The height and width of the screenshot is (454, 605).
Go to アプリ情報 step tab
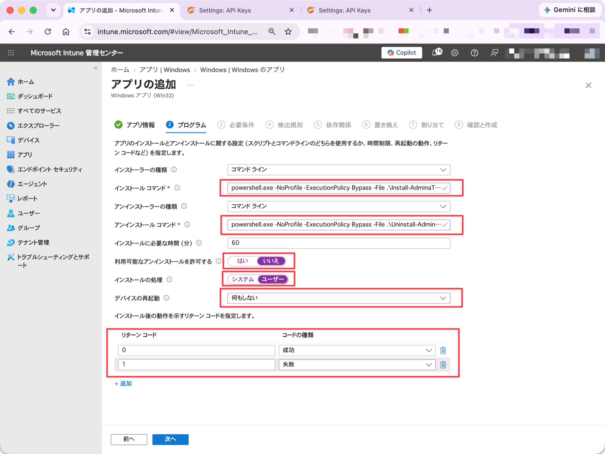135,125
